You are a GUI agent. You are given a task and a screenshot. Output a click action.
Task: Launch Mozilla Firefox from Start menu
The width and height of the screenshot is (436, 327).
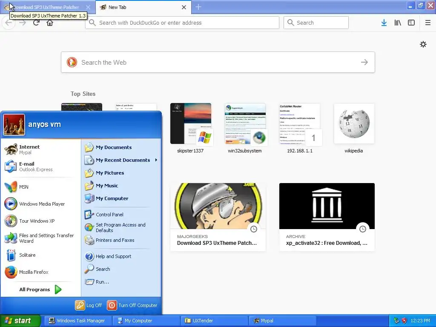coord(41,272)
